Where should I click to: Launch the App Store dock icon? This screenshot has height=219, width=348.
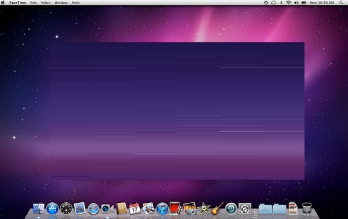[52, 209]
